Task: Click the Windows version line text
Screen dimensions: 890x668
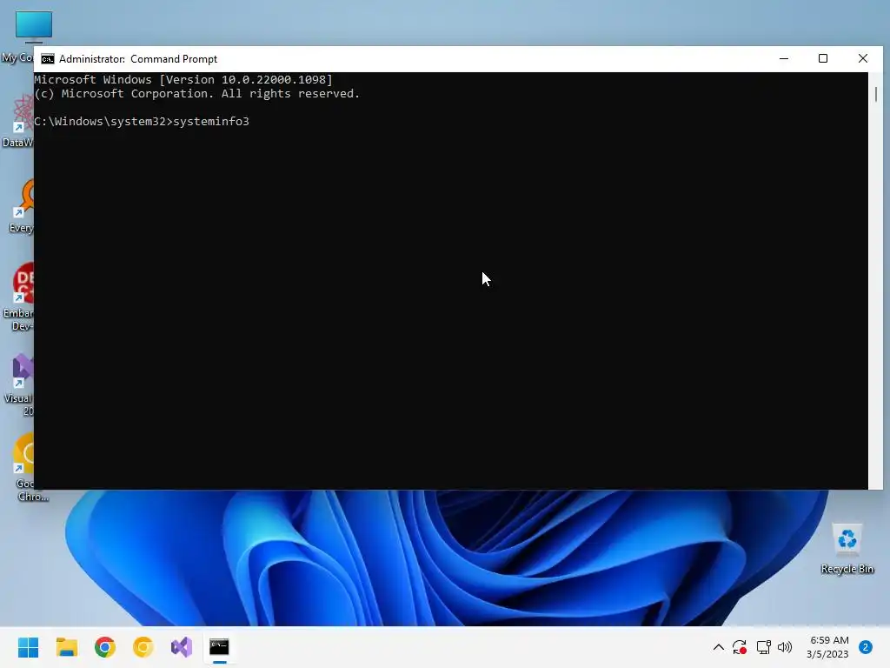Action: tap(183, 79)
